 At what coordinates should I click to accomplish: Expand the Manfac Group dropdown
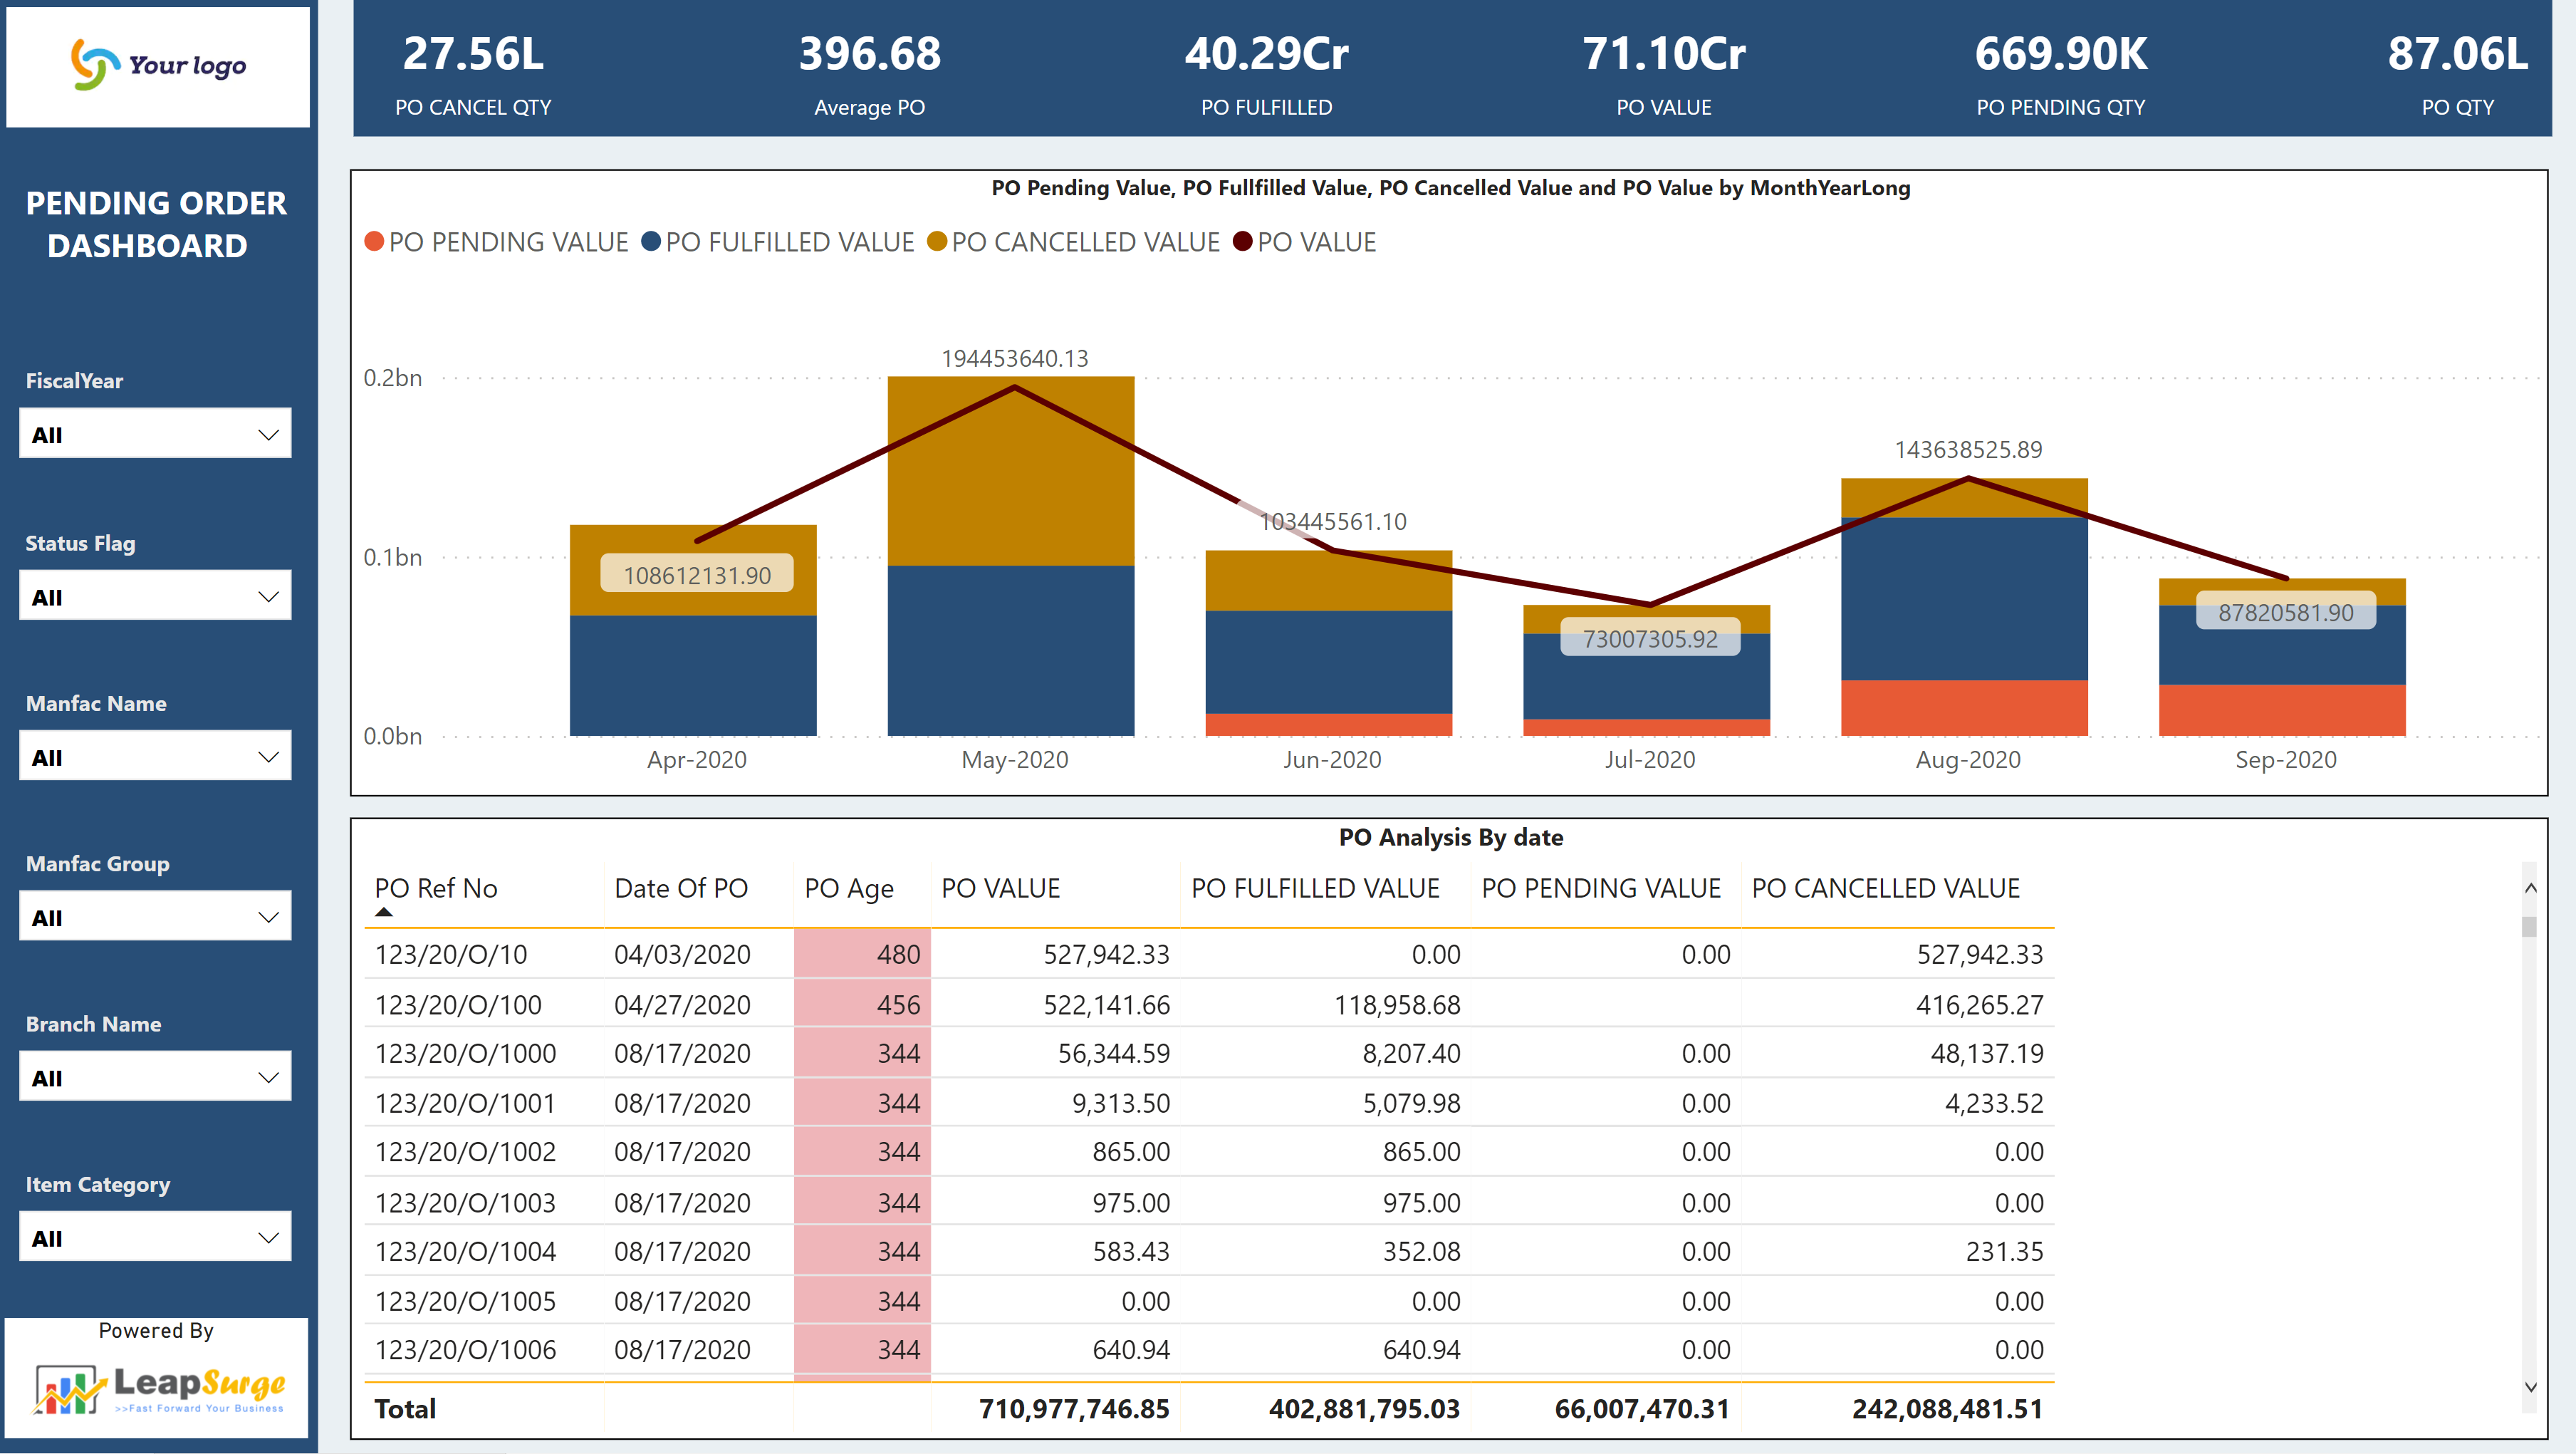(267, 917)
